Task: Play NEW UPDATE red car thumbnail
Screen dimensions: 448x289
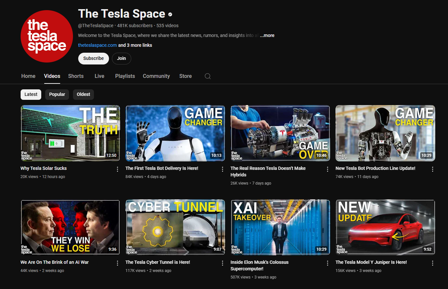Action: (385, 227)
